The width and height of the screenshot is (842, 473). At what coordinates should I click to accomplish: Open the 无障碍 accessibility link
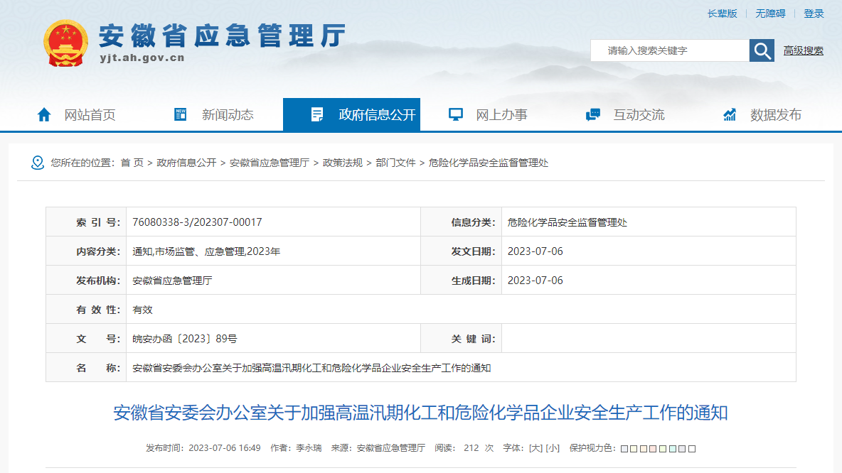[x=770, y=13]
